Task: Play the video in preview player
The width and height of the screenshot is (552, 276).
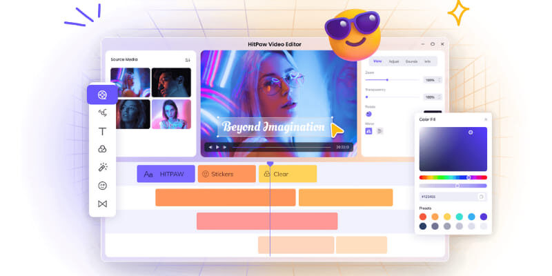Action: 217,147
